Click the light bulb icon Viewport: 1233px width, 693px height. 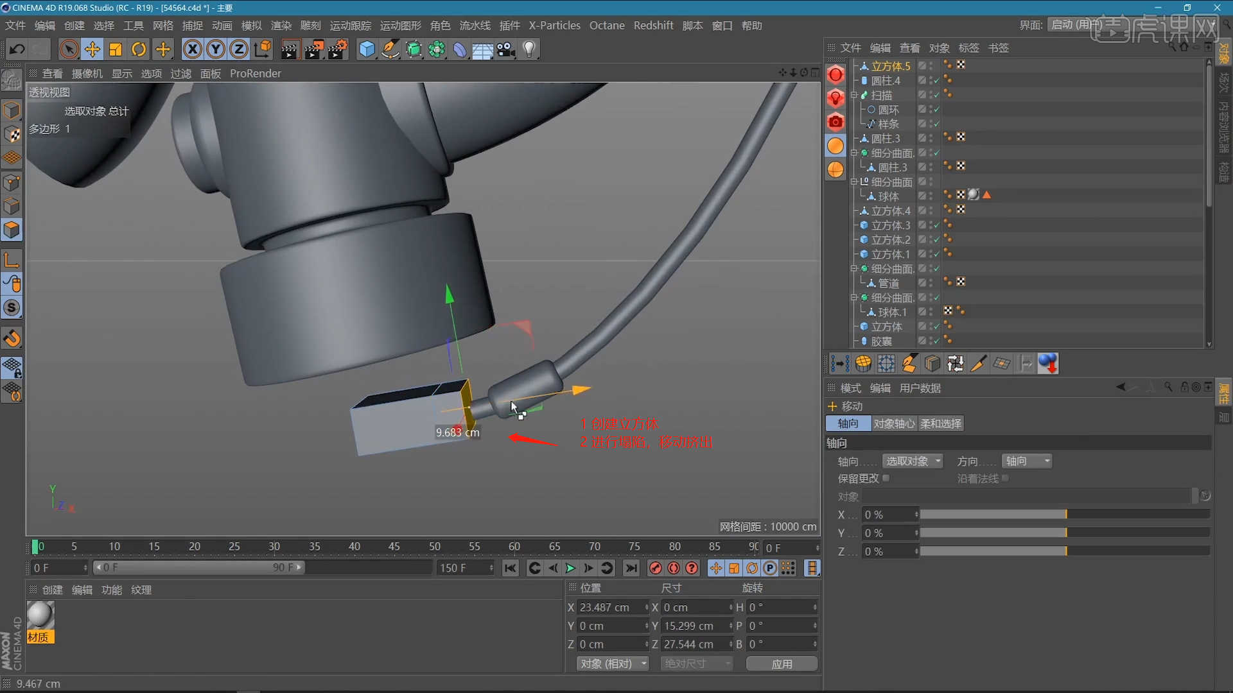(529, 49)
